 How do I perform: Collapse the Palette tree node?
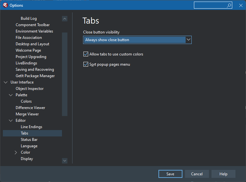[x=11, y=95]
